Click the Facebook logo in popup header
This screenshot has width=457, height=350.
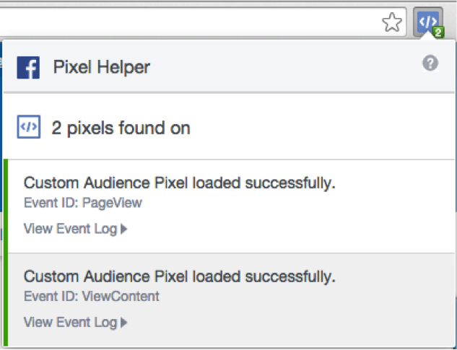point(28,68)
